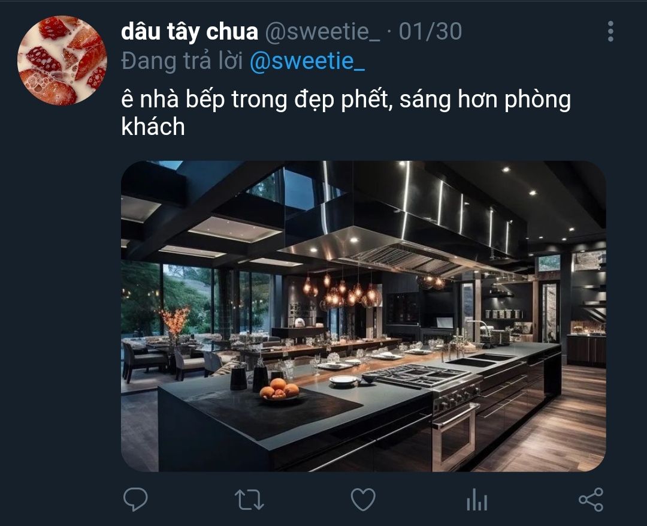Open the strawberry profile picture
This screenshot has width=647, height=526.
[x=62, y=61]
